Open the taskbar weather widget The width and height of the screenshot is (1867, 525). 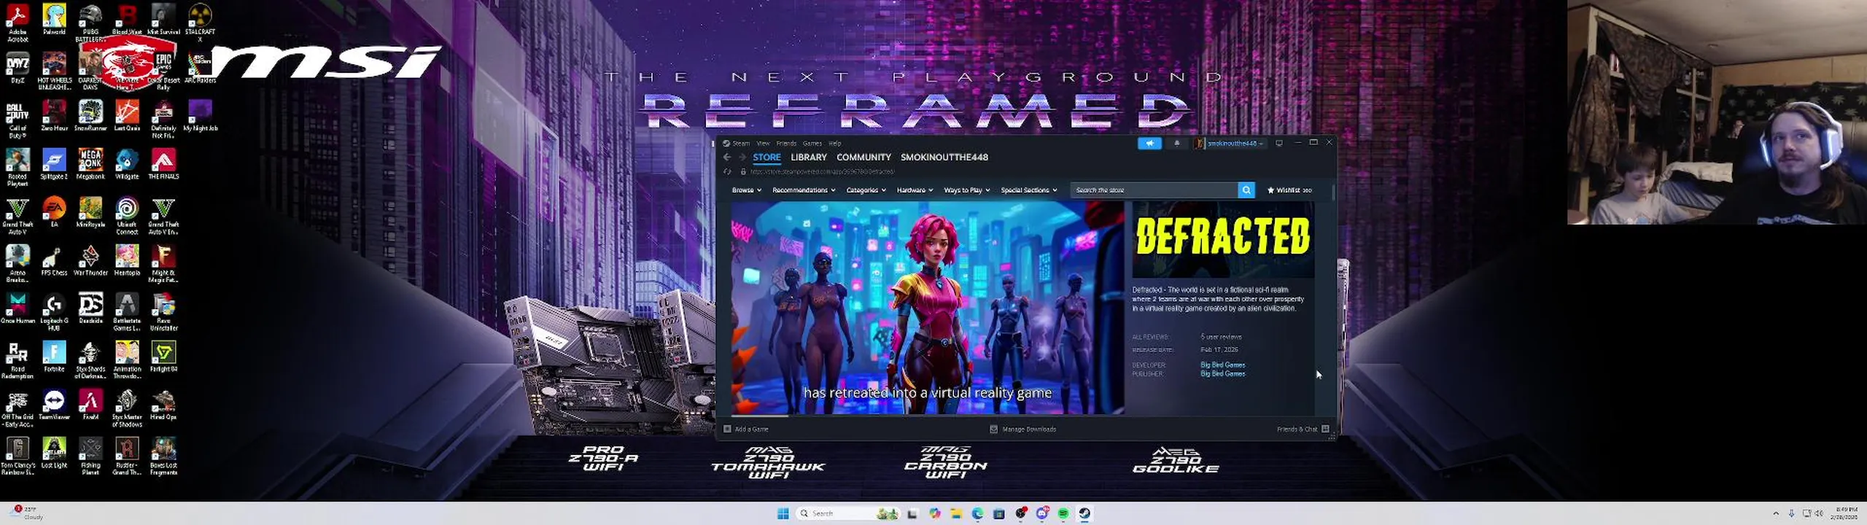click(x=28, y=513)
